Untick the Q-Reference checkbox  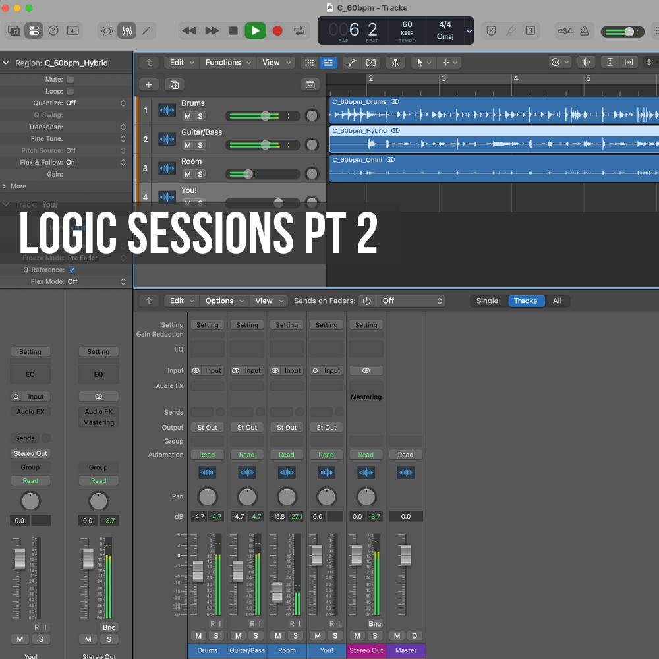72,270
